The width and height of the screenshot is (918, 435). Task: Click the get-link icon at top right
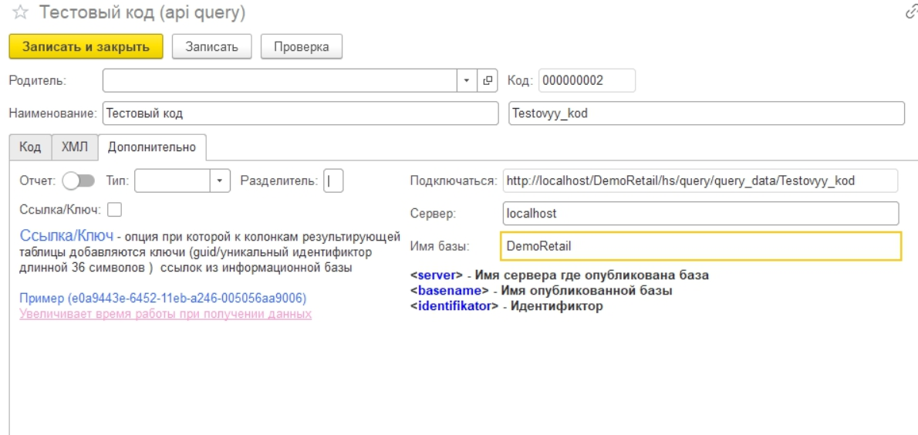pos(911,13)
